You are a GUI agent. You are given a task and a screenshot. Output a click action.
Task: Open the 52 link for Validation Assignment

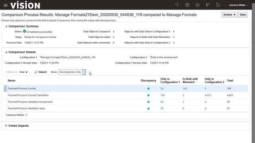[162, 102]
